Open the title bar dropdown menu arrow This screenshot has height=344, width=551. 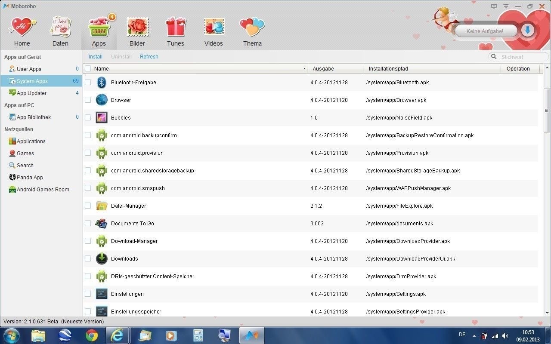pyautogui.click(x=506, y=6)
